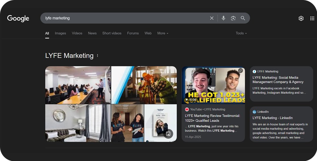Viewport: 317px width, 161px height.
Task: Open the construction surveyor photo
Action: click(x=144, y=85)
